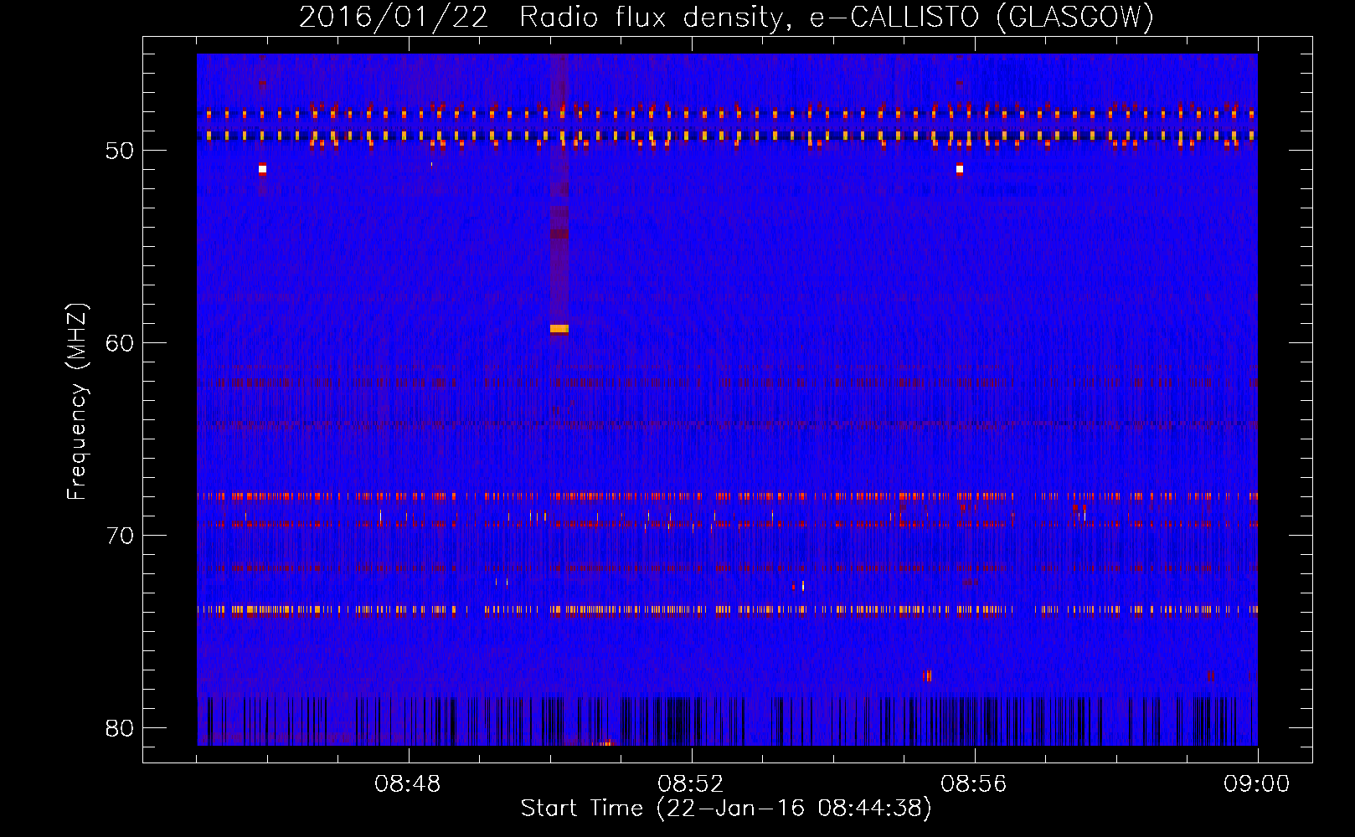The width and height of the screenshot is (1355, 837).
Task: Click the white spike near 51 MHz at 08:46
Action: coord(262,169)
